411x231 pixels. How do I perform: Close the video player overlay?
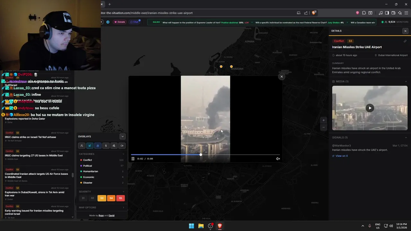(282, 77)
